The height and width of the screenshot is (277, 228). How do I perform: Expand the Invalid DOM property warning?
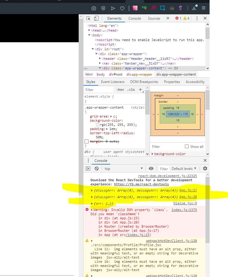(x=92, y=210)
